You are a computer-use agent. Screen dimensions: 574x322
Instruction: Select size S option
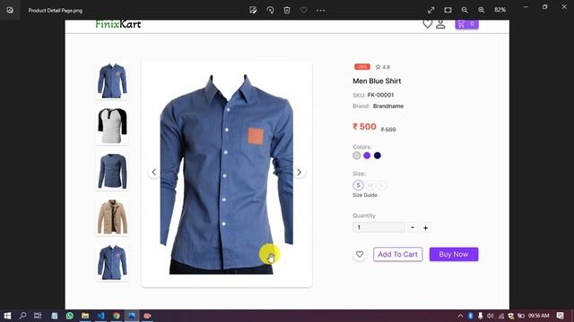[359, 185]
